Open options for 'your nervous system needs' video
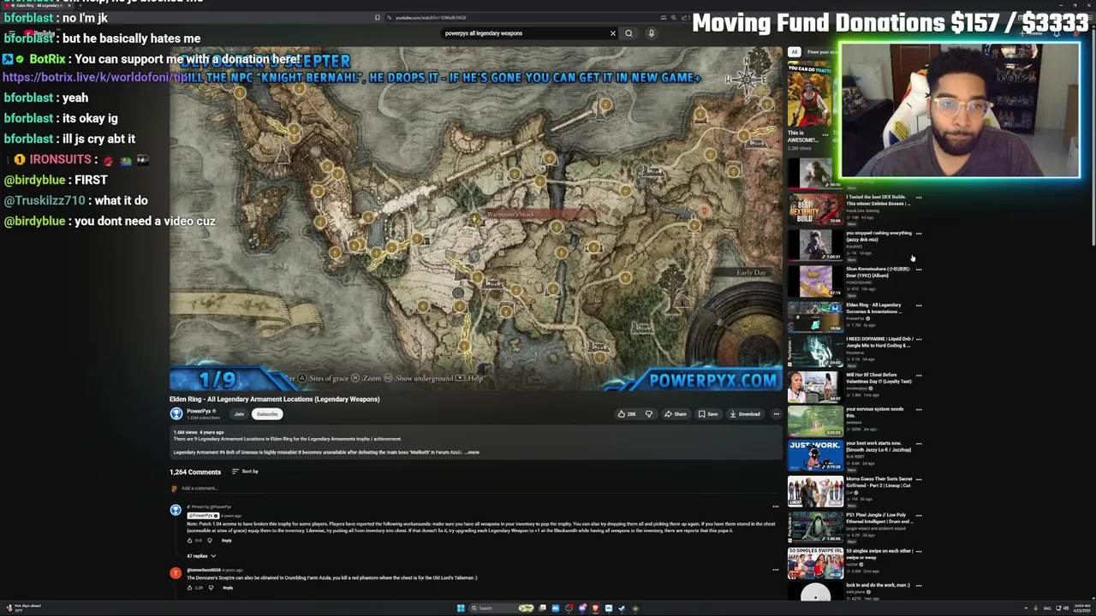 919,410
